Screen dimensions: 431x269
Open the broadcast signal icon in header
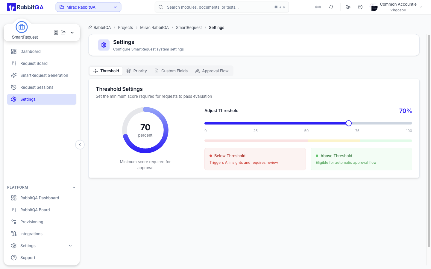318,7
